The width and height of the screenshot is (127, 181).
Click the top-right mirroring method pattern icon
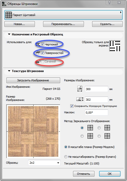click(107, 128)
